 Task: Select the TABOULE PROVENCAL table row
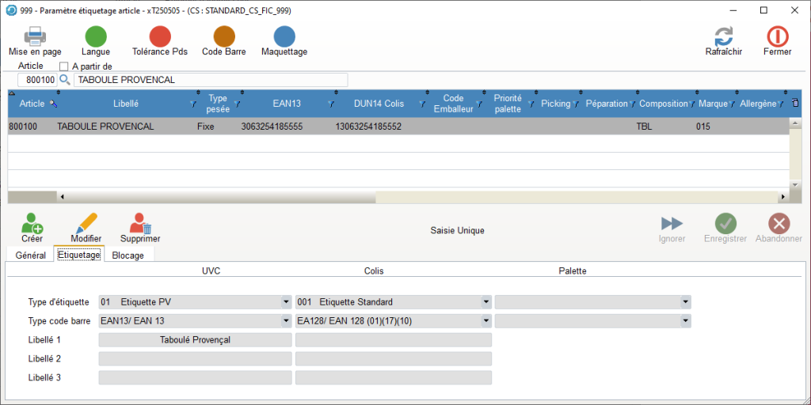317,127
